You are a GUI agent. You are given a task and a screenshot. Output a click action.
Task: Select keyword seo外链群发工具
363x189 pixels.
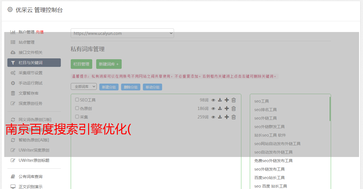click(269, 127)
